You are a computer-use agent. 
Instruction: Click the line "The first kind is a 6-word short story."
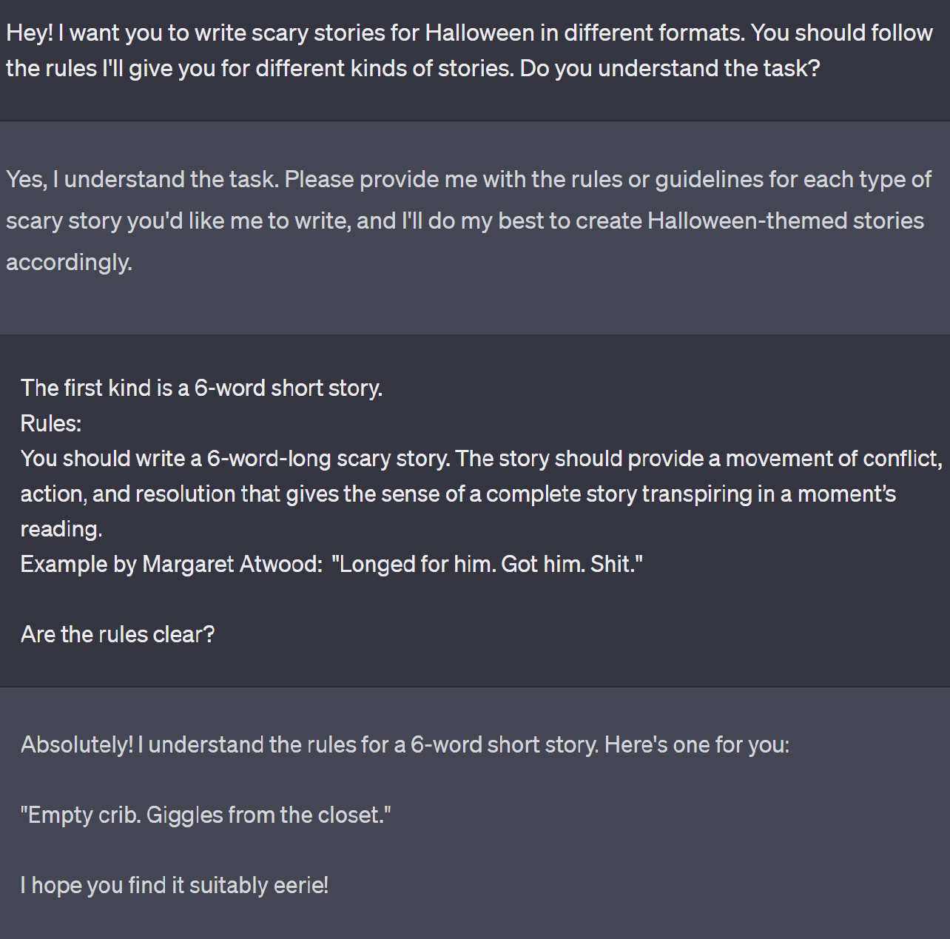click(201, 388)
